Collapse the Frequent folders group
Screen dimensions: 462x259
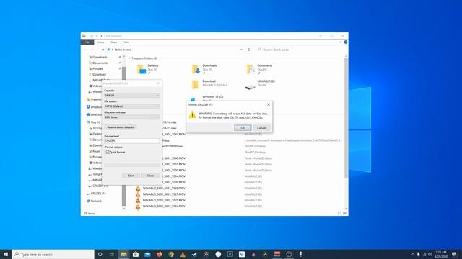[x=130, y=58]
